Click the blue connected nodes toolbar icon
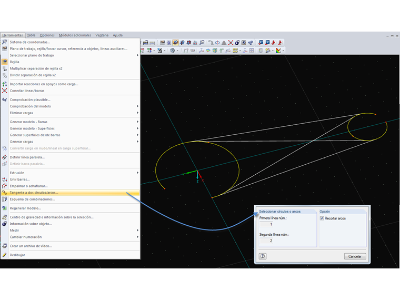 [x=251, y=43]
